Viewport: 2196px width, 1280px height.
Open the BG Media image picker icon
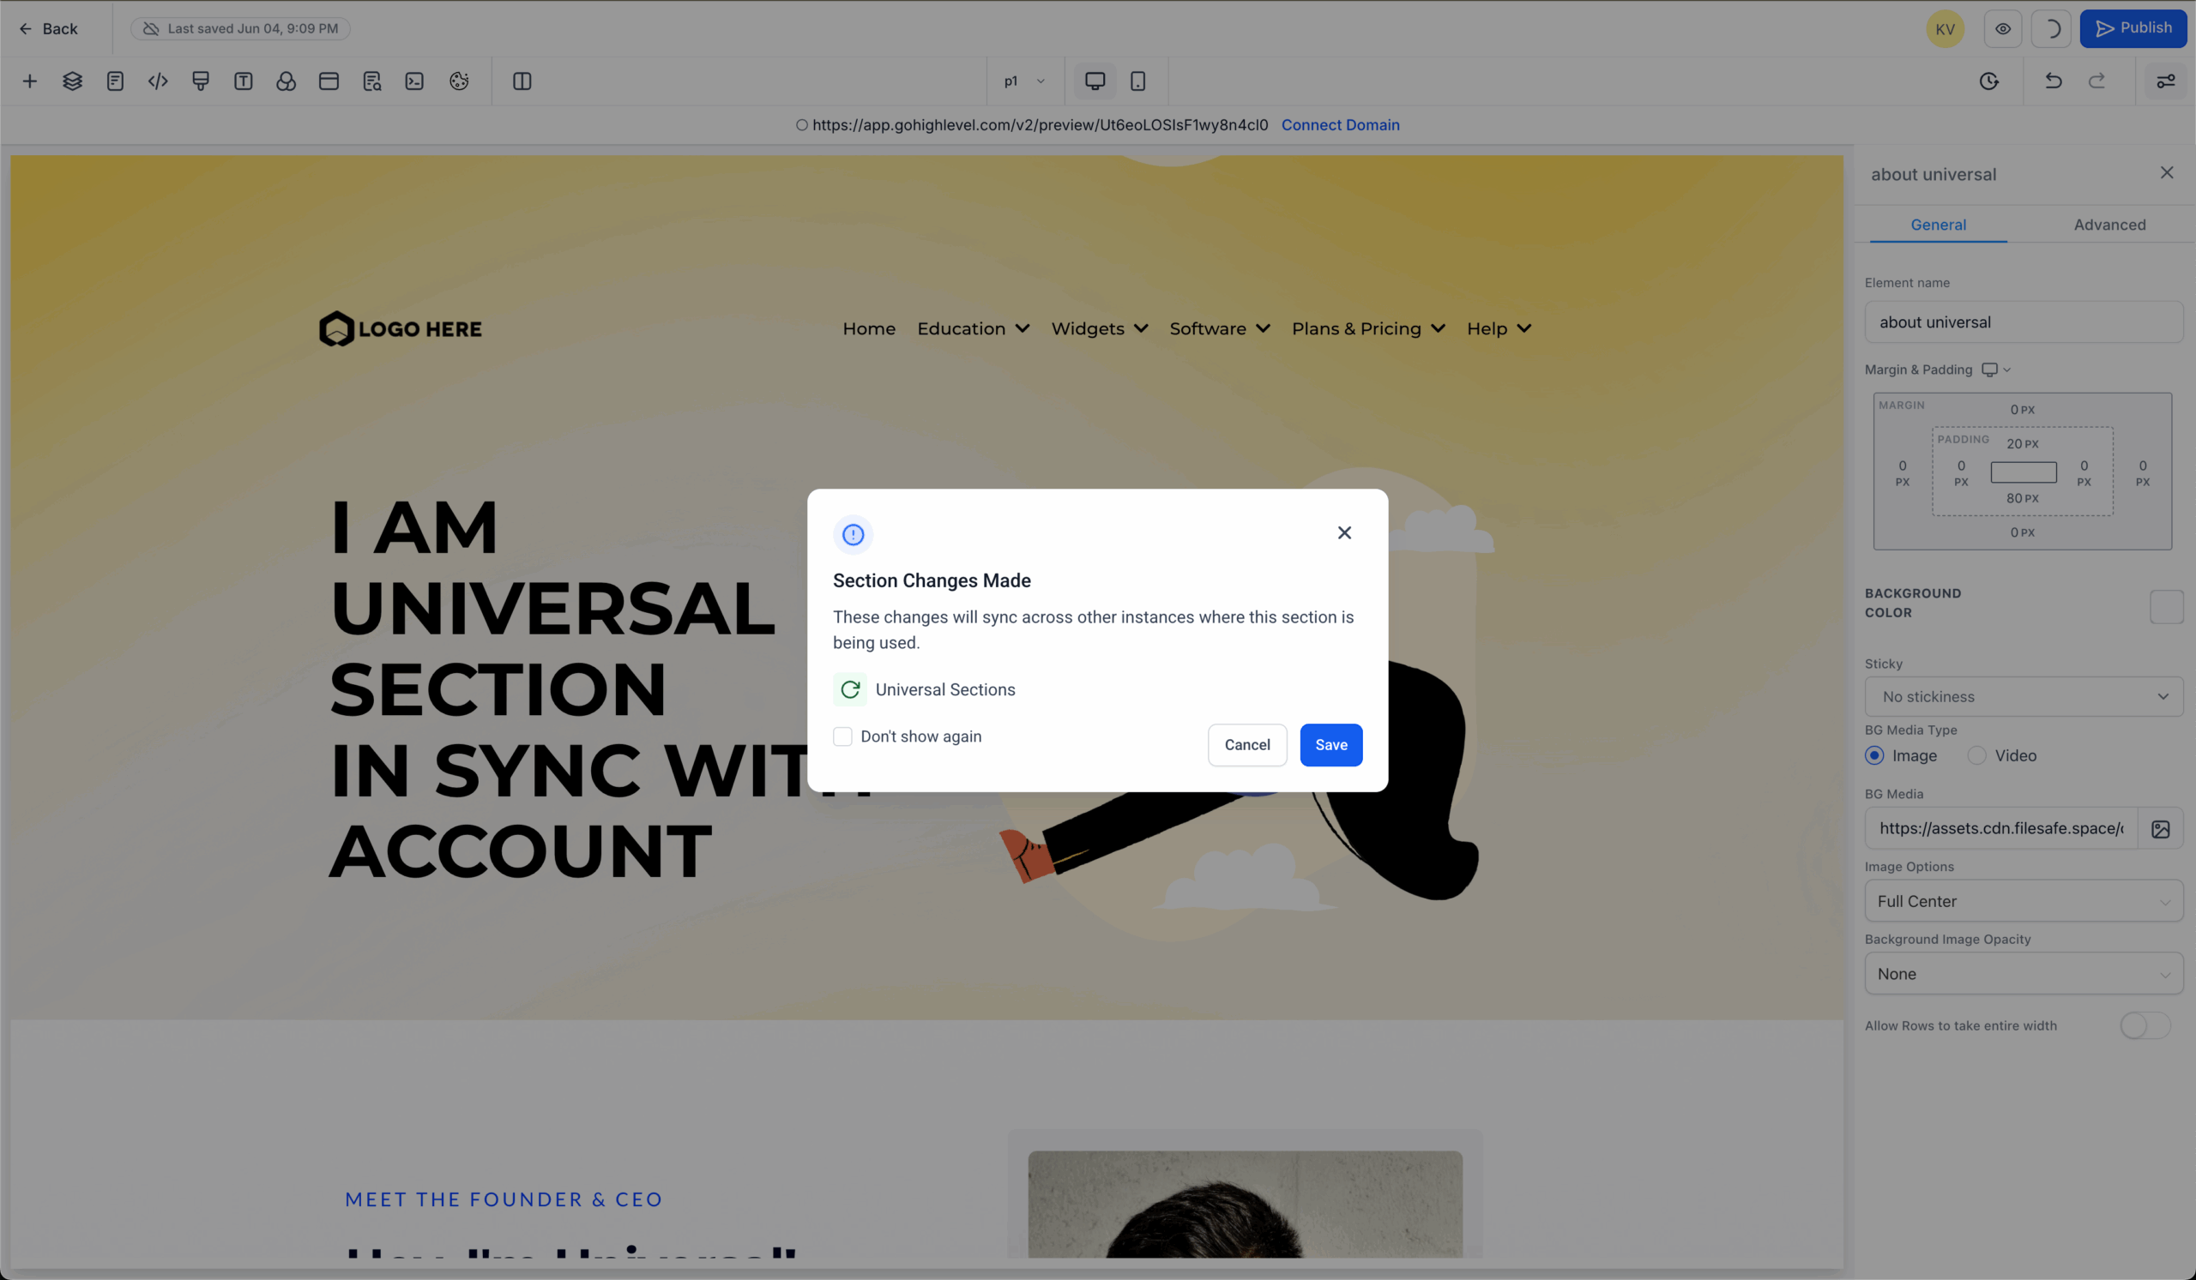(2160, 829)
